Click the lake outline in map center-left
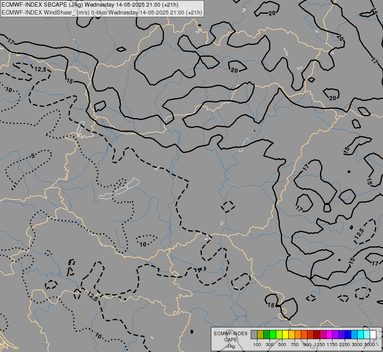 pos(119,189)
